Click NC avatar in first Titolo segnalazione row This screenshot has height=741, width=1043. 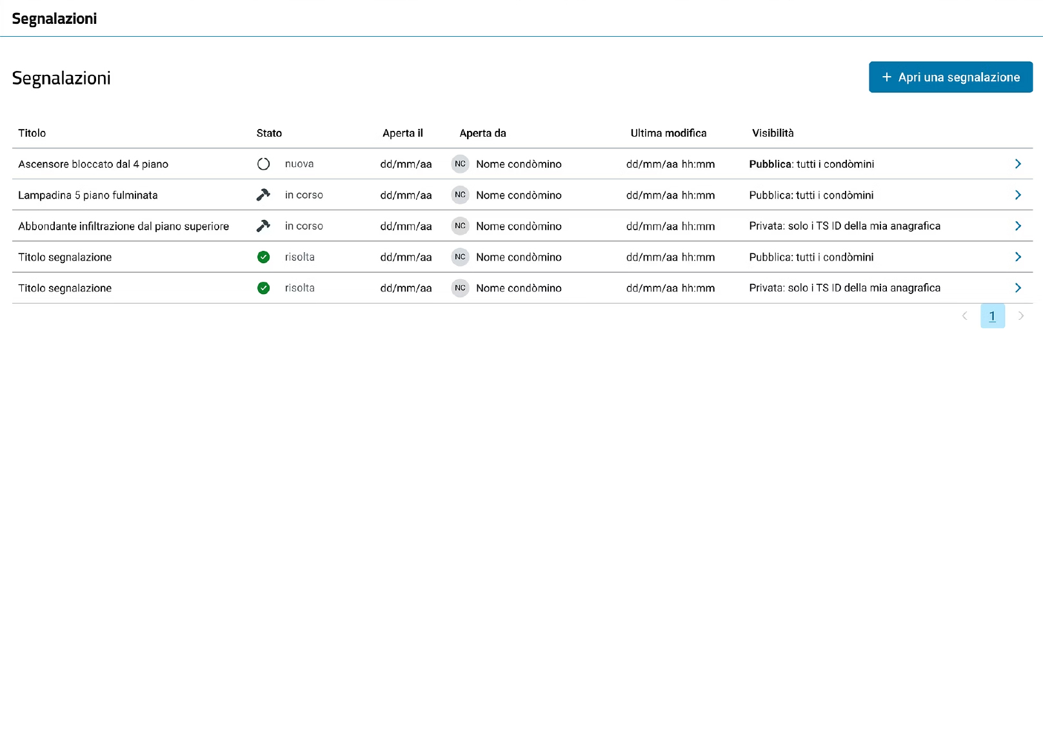[x=460, y=257]
